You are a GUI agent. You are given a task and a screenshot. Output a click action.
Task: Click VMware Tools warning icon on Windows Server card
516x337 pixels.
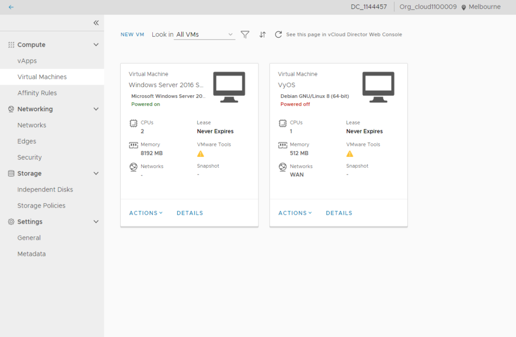click(200, 154)
